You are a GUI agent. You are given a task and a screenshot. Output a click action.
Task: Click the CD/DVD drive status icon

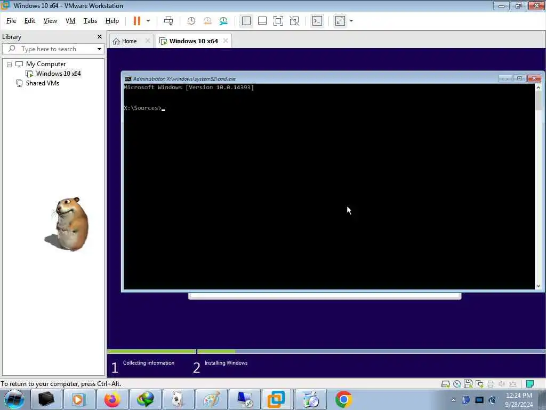point(457,384)
